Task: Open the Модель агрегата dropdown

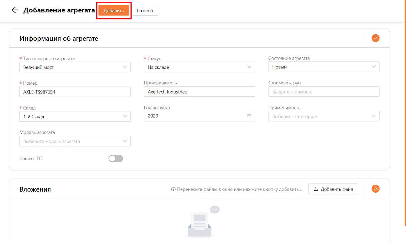Action: pos(75,141)
